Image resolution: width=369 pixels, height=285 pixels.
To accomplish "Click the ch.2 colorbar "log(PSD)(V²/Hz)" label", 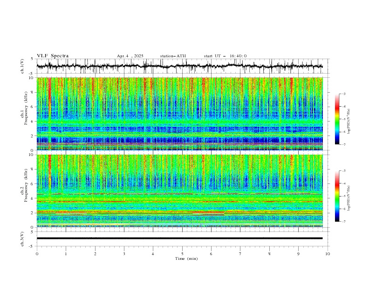I will click(x=348, y=198).
